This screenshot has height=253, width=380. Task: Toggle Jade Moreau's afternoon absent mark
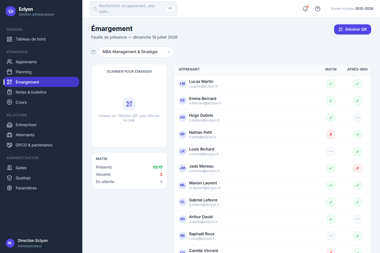pos(358,168)
